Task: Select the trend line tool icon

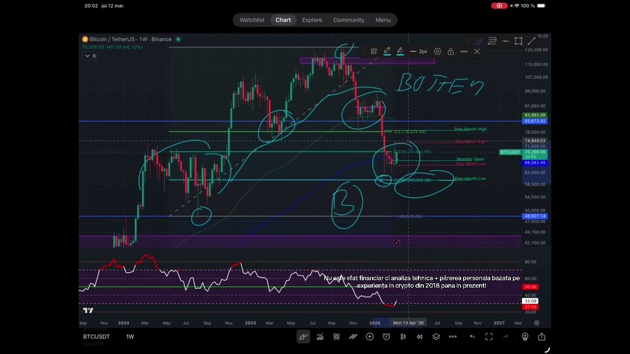Action: tap(532, 41)
